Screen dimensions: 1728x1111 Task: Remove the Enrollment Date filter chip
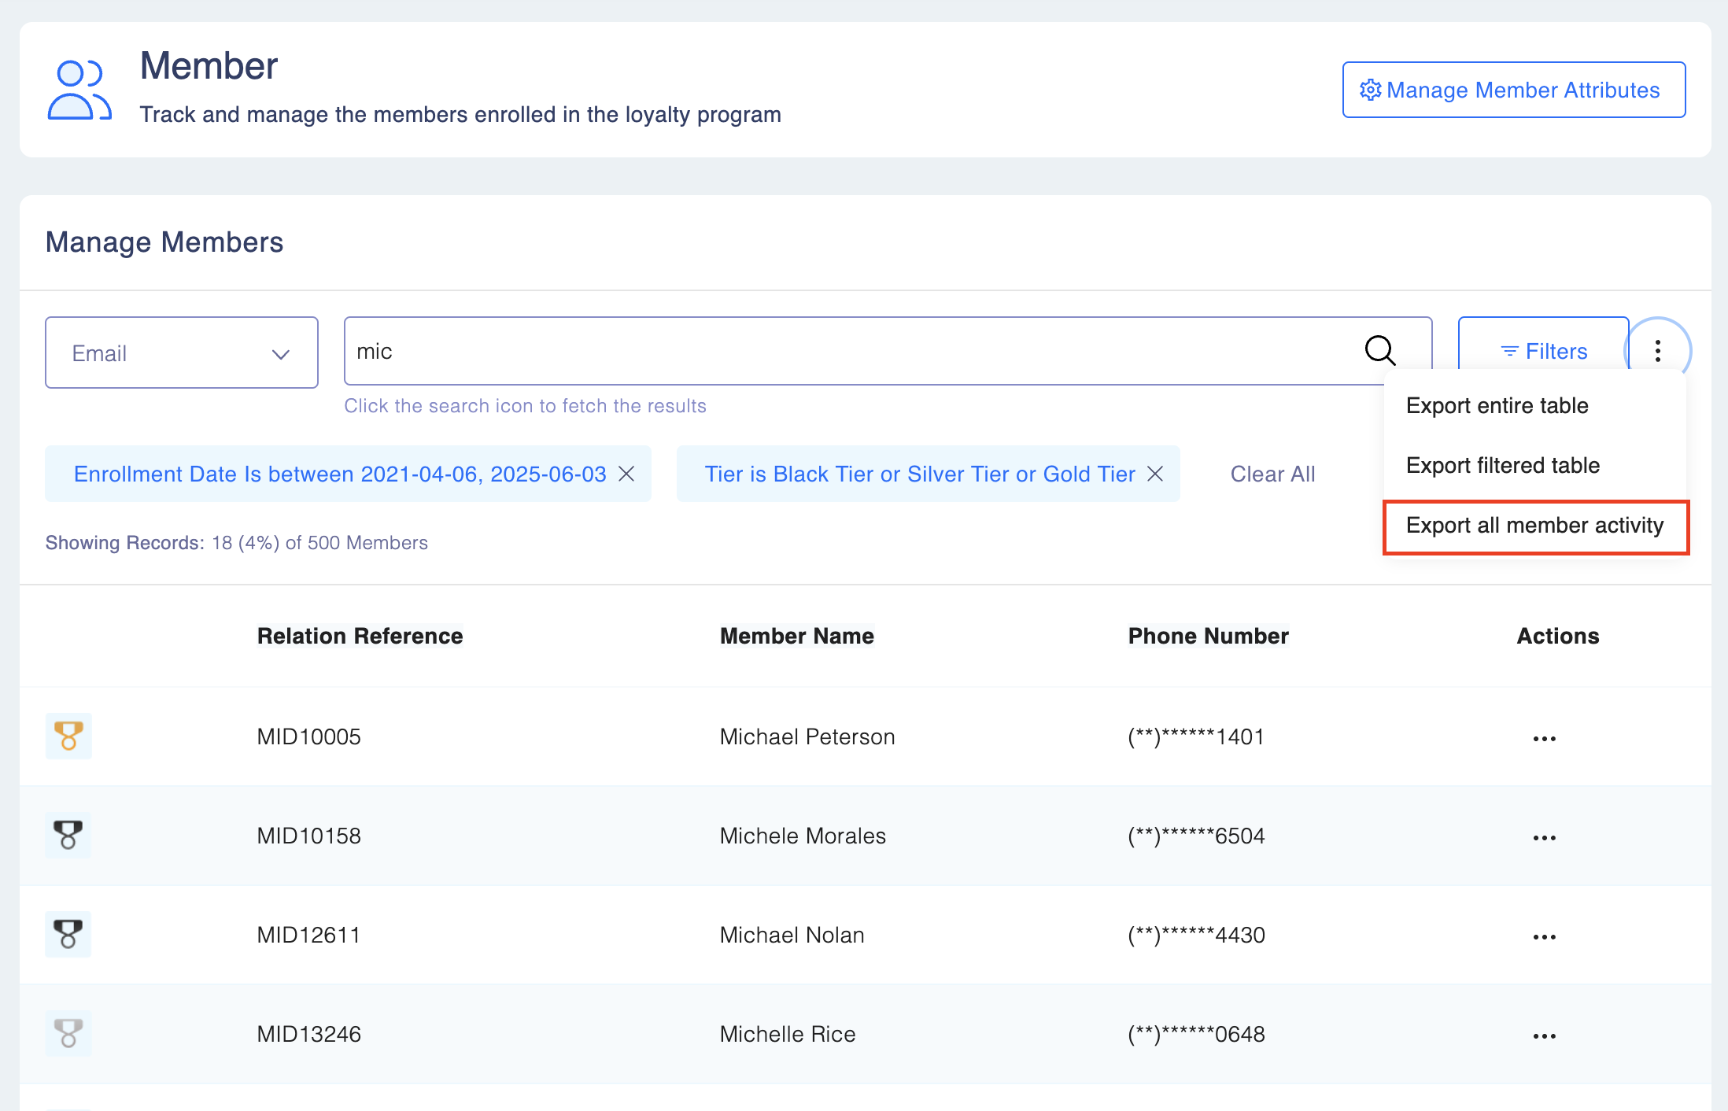[x=626, y=474]
